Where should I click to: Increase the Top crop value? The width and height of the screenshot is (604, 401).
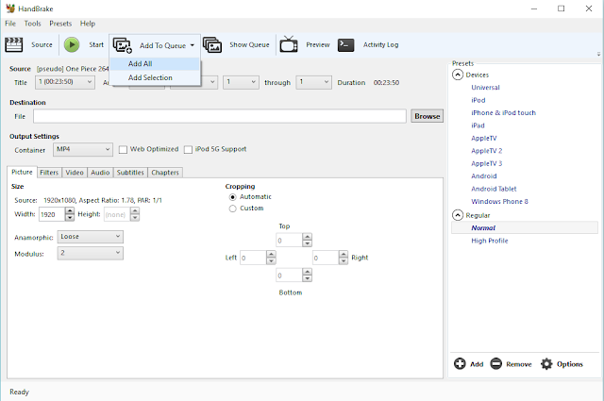[x=307, y=237]
